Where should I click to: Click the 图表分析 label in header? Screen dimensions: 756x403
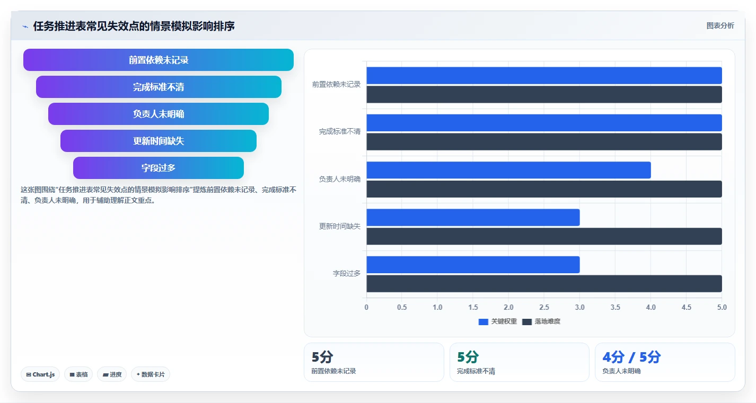click(720, 25)
